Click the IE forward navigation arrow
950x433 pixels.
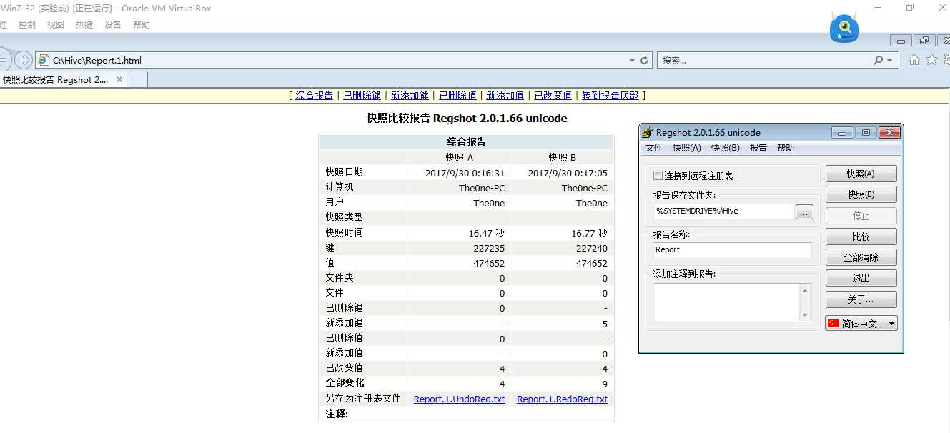24,60
